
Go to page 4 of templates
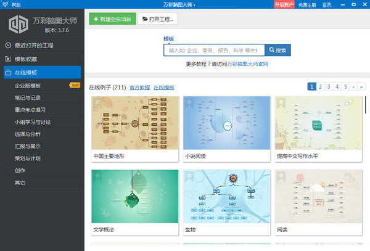[337, 86]
